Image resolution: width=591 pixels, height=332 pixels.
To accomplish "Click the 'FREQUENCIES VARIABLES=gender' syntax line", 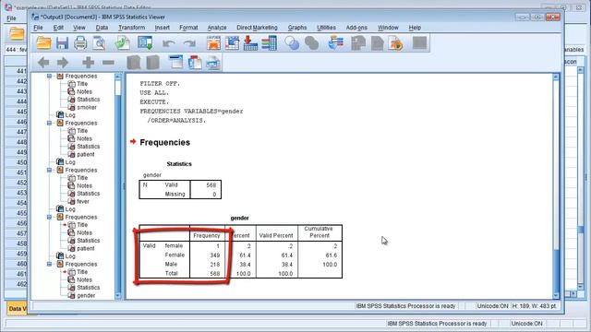I will click(191, 111).
